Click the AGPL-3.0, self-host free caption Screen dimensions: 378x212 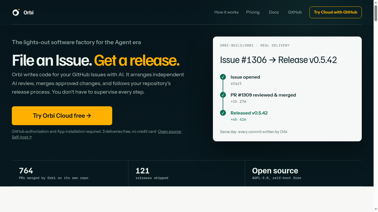276,178
